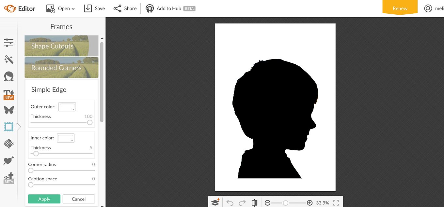Click Save in the top bar
Screen dimensions: 444x207
click(94, 8)
